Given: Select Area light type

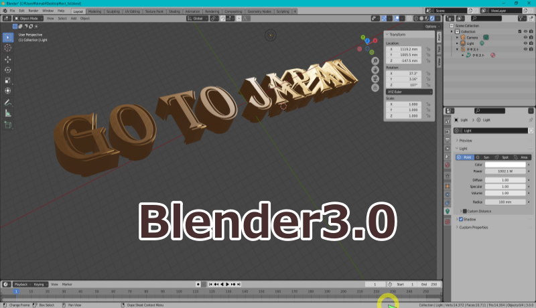Looking at the screenshot, I should pos(522,157).
